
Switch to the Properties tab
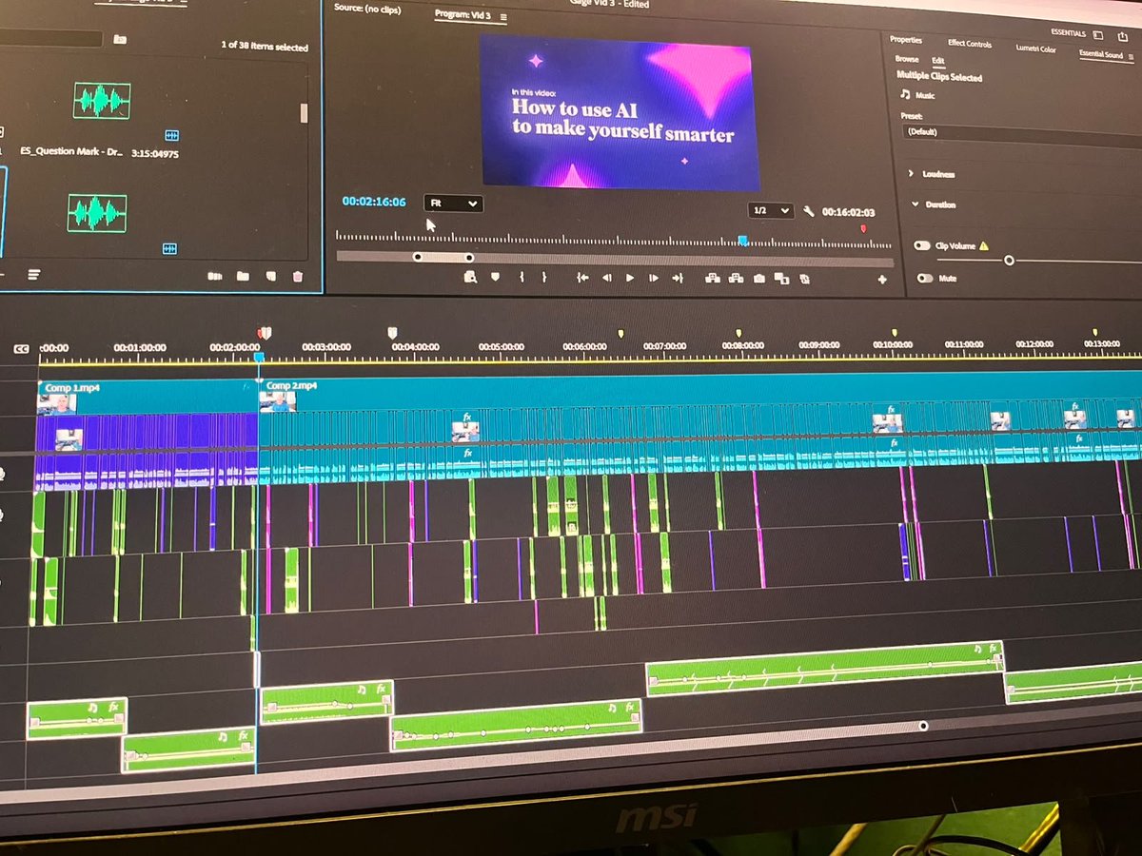905,40
